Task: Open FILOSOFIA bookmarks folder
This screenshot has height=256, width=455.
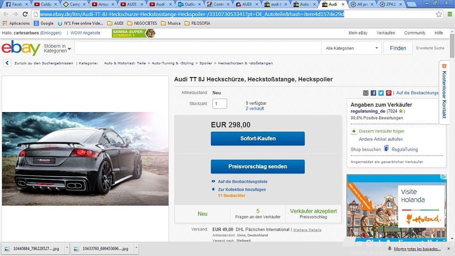Action: pyautogui.click(x=197, y=23)
